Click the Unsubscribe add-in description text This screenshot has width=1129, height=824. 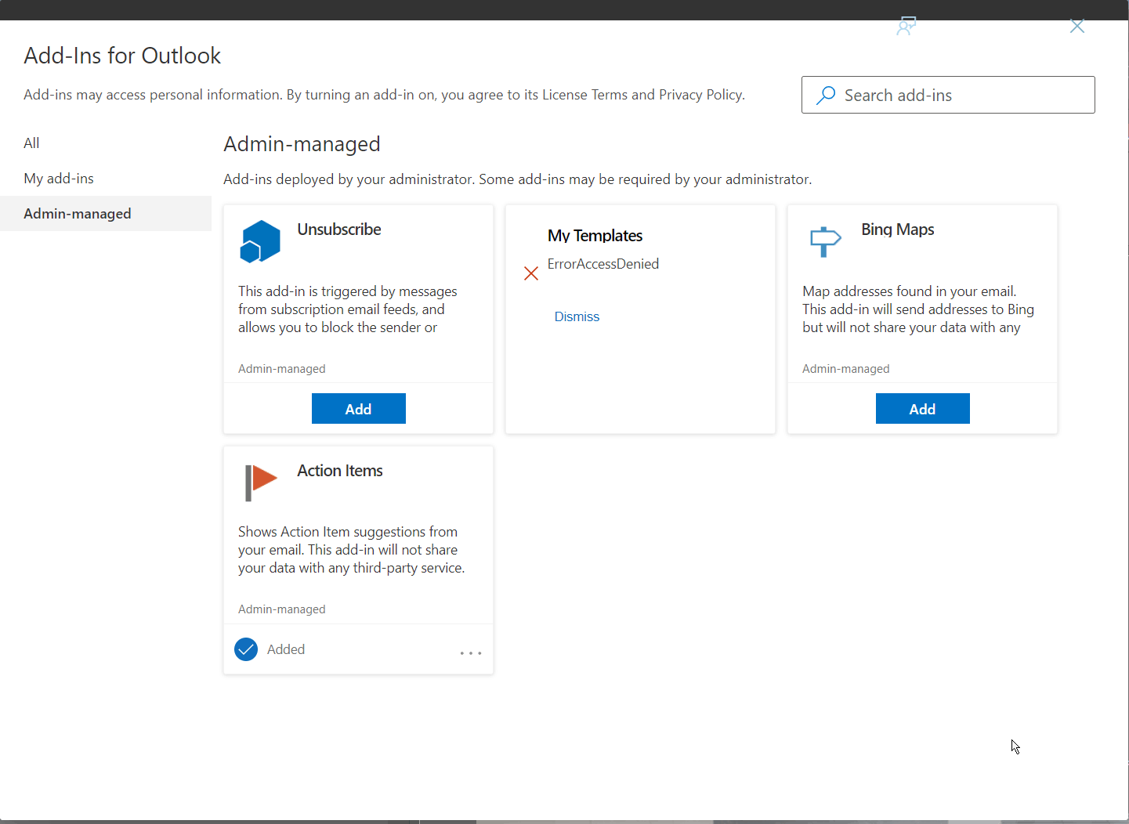(348, 309)
